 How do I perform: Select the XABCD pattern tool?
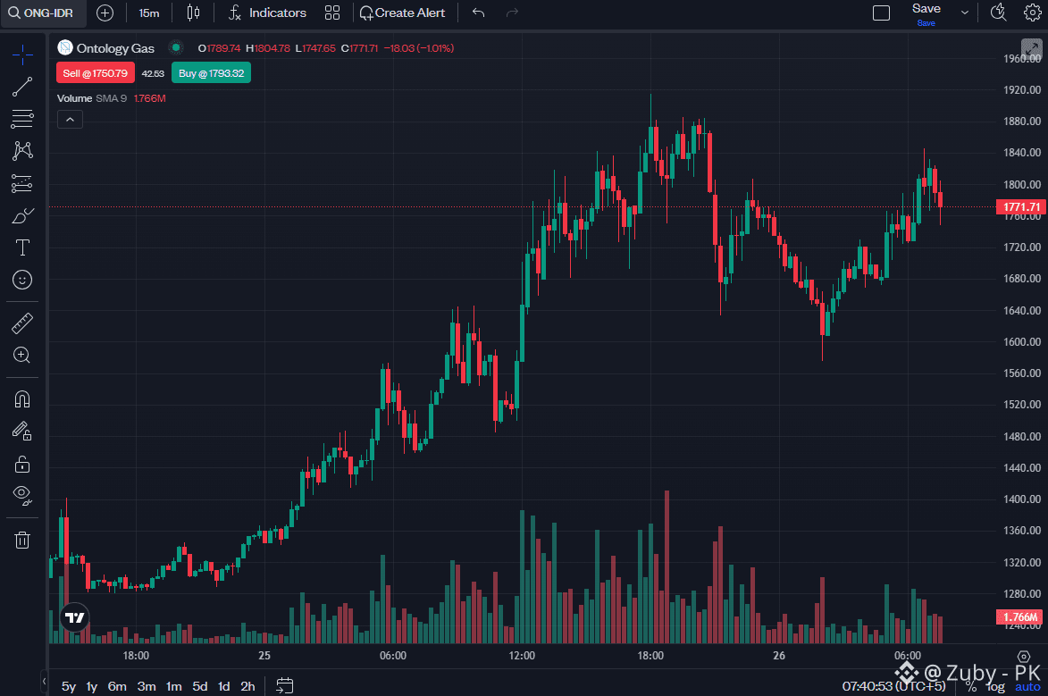[22, 150]
